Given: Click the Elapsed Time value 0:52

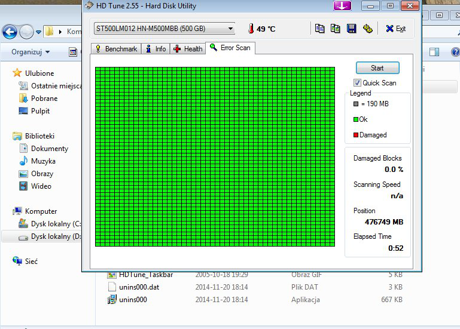Looking at the screenshot, I should click(395, 248).
